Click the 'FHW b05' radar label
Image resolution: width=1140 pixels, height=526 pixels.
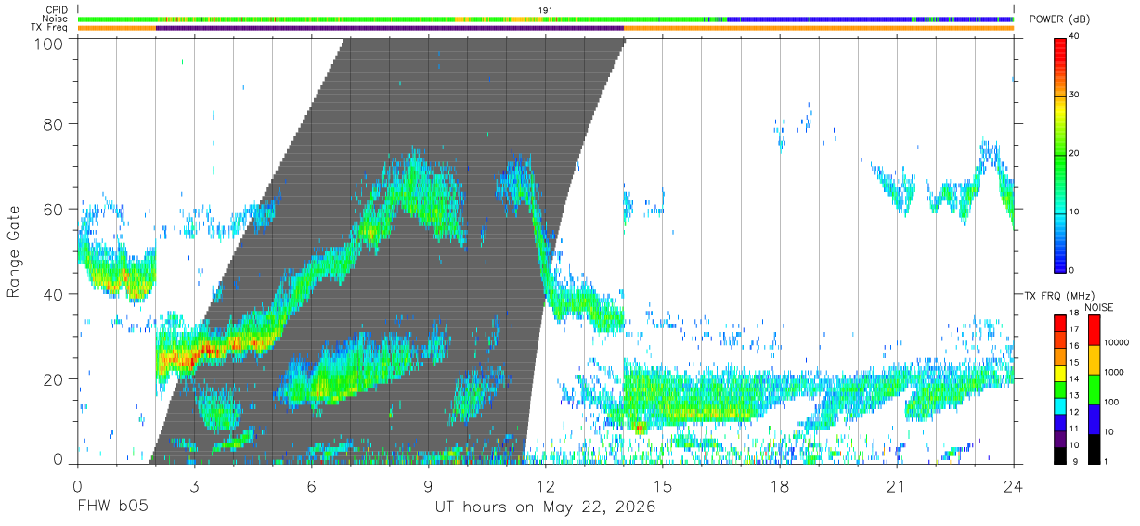tap(112, 507)
